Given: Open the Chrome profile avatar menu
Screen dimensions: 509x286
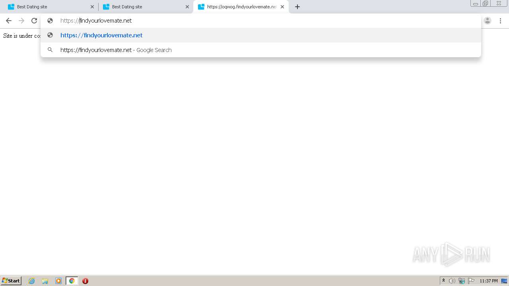Looking at the screenshot, I should tap(488, 21).
